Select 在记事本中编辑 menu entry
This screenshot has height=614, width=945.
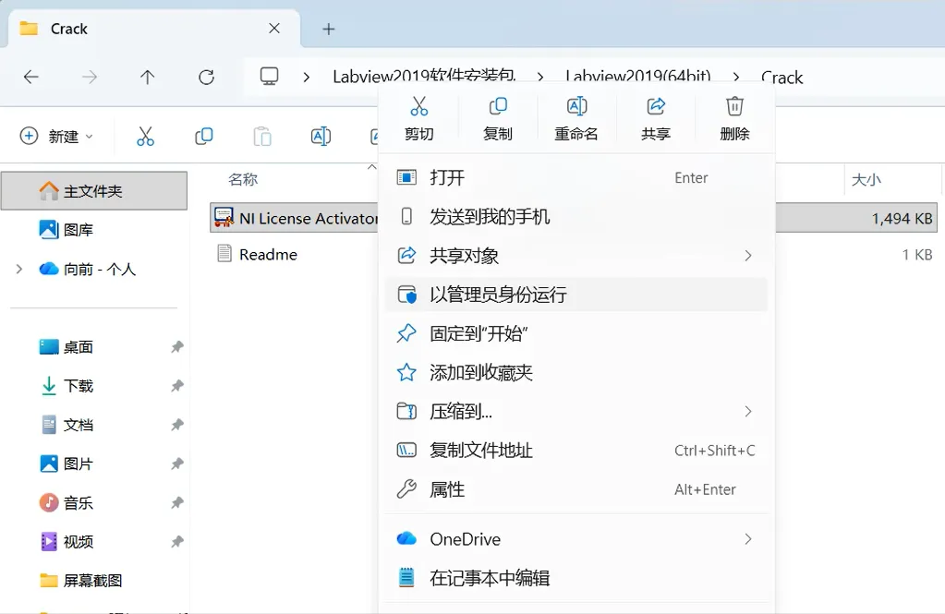576,578
